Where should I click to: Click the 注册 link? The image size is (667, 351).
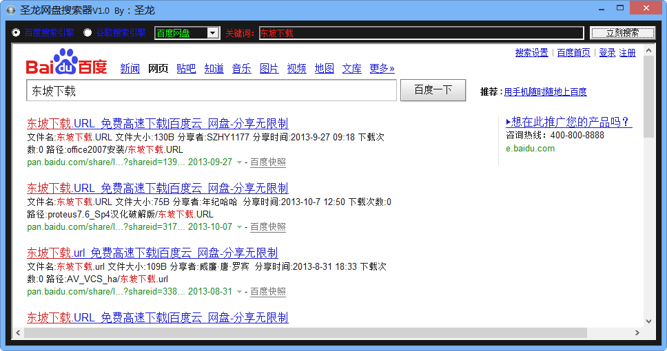[628, 53]
